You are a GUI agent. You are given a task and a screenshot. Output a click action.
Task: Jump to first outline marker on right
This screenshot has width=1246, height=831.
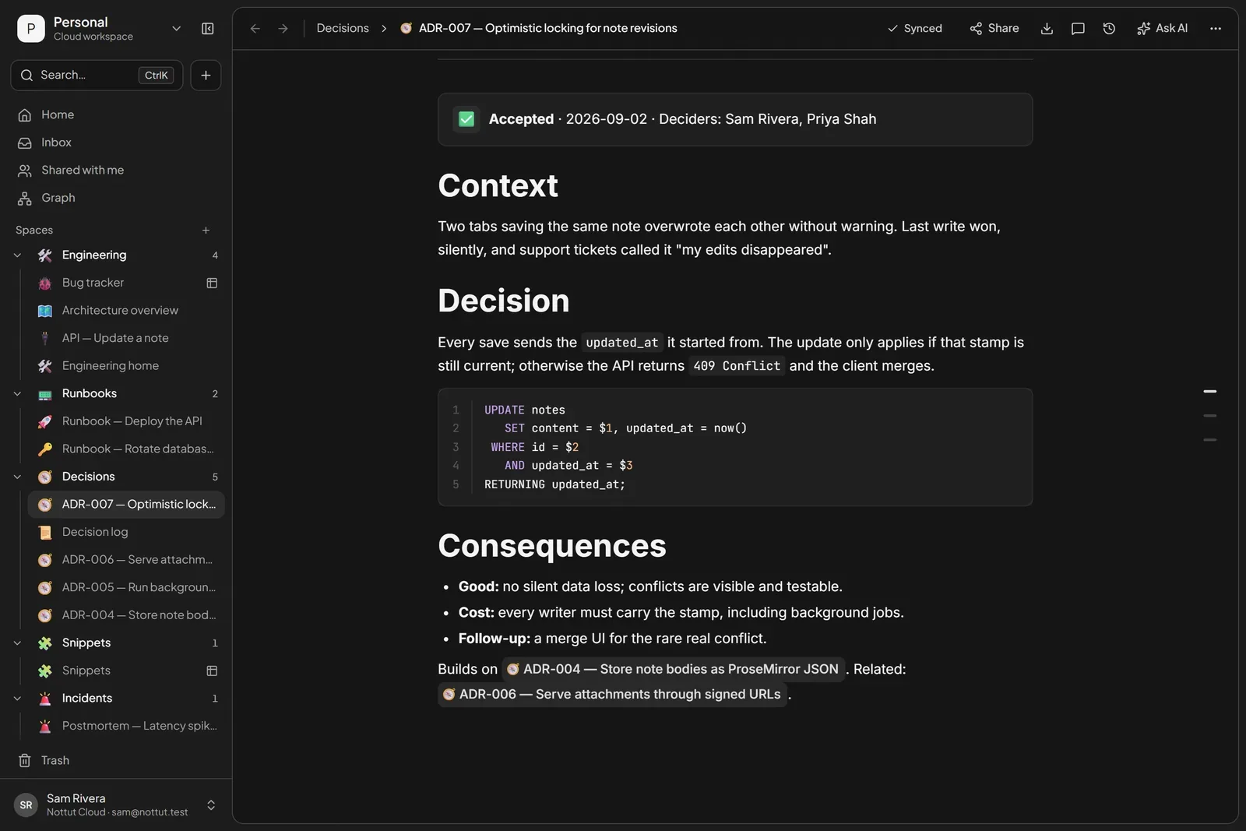[x=1210, y=392]
